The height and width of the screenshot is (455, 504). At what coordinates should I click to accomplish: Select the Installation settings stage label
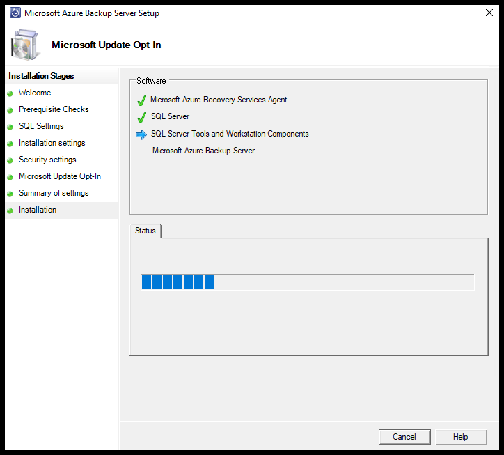click(x=52, y=143)
